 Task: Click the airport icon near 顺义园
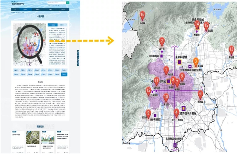[190, 66]
